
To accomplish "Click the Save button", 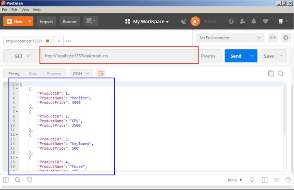I will click(x=269, y=56).
